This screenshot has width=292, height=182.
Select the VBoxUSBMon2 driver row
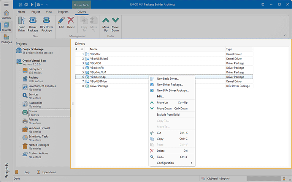pyautogui.click(x=99, y=59)
